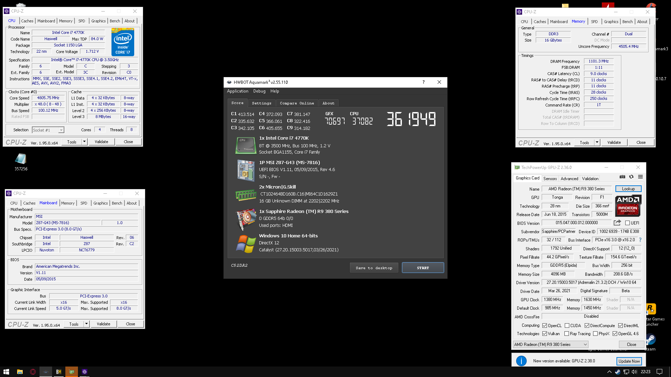
Task: Expand Tools arrow in CPU-Z Memory window
Action: pos(597,142)
